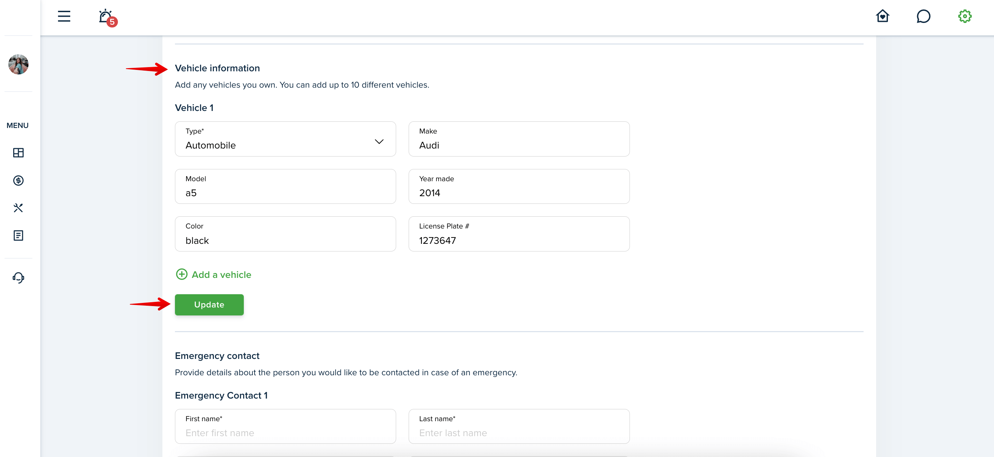This screenshot has width=994, height=457.
Task: Expand the vehicle Type dropdown
Action: (285, 139)
